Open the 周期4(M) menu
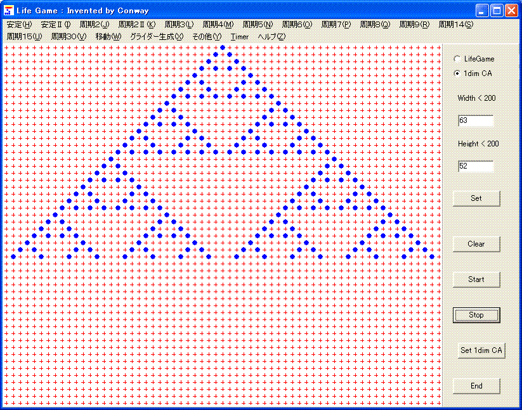This screenshot has width=522, height=410. (x=218, y=24)
